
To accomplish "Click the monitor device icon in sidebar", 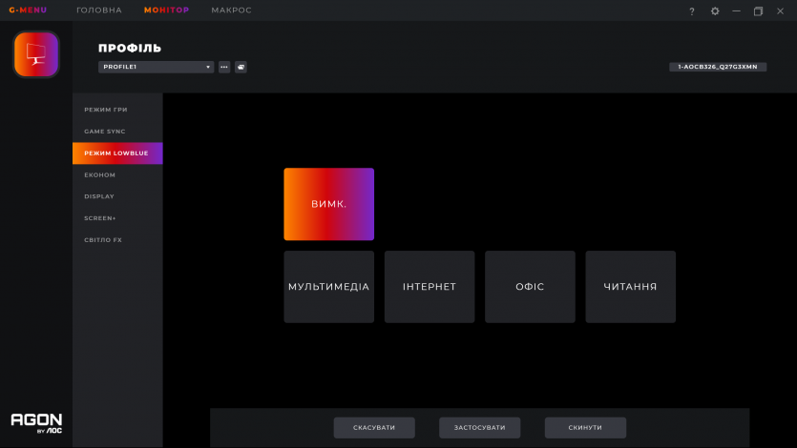I will [36, 54].
